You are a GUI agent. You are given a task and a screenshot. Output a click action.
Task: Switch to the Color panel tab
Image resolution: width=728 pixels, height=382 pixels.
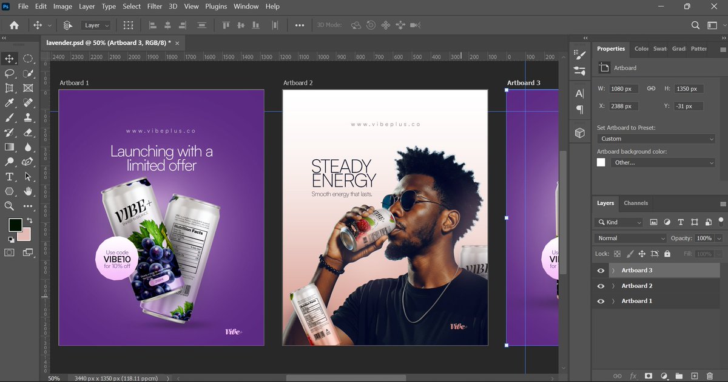[x=641, y=48]
